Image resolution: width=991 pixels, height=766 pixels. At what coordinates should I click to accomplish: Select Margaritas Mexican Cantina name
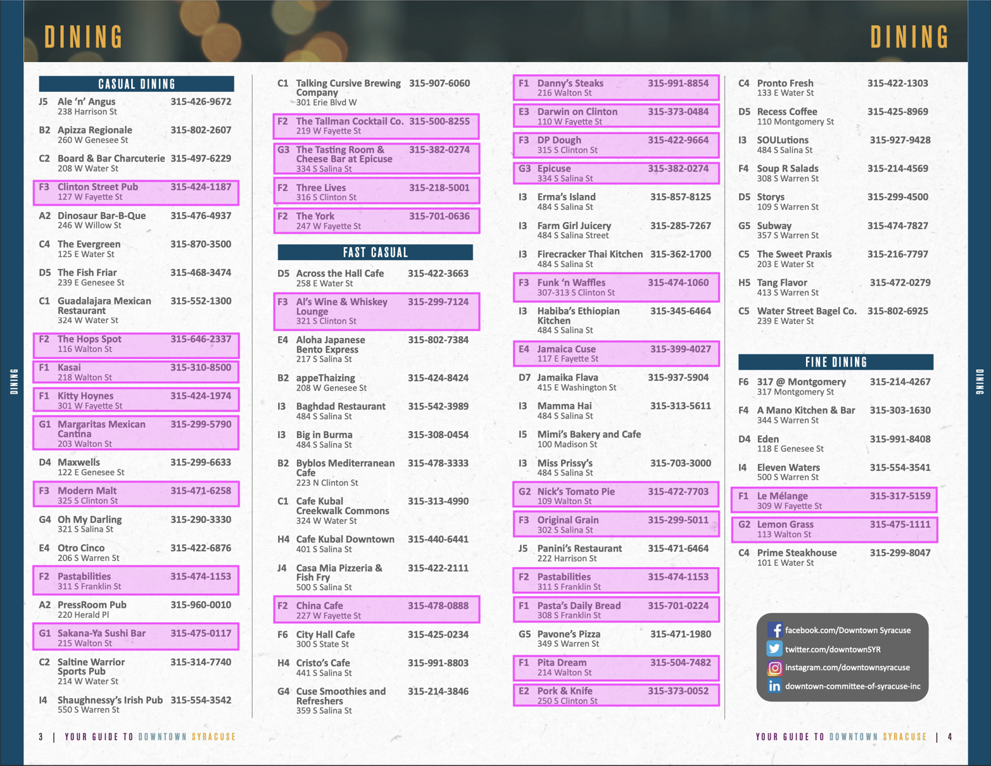click(x=101, y=429)
